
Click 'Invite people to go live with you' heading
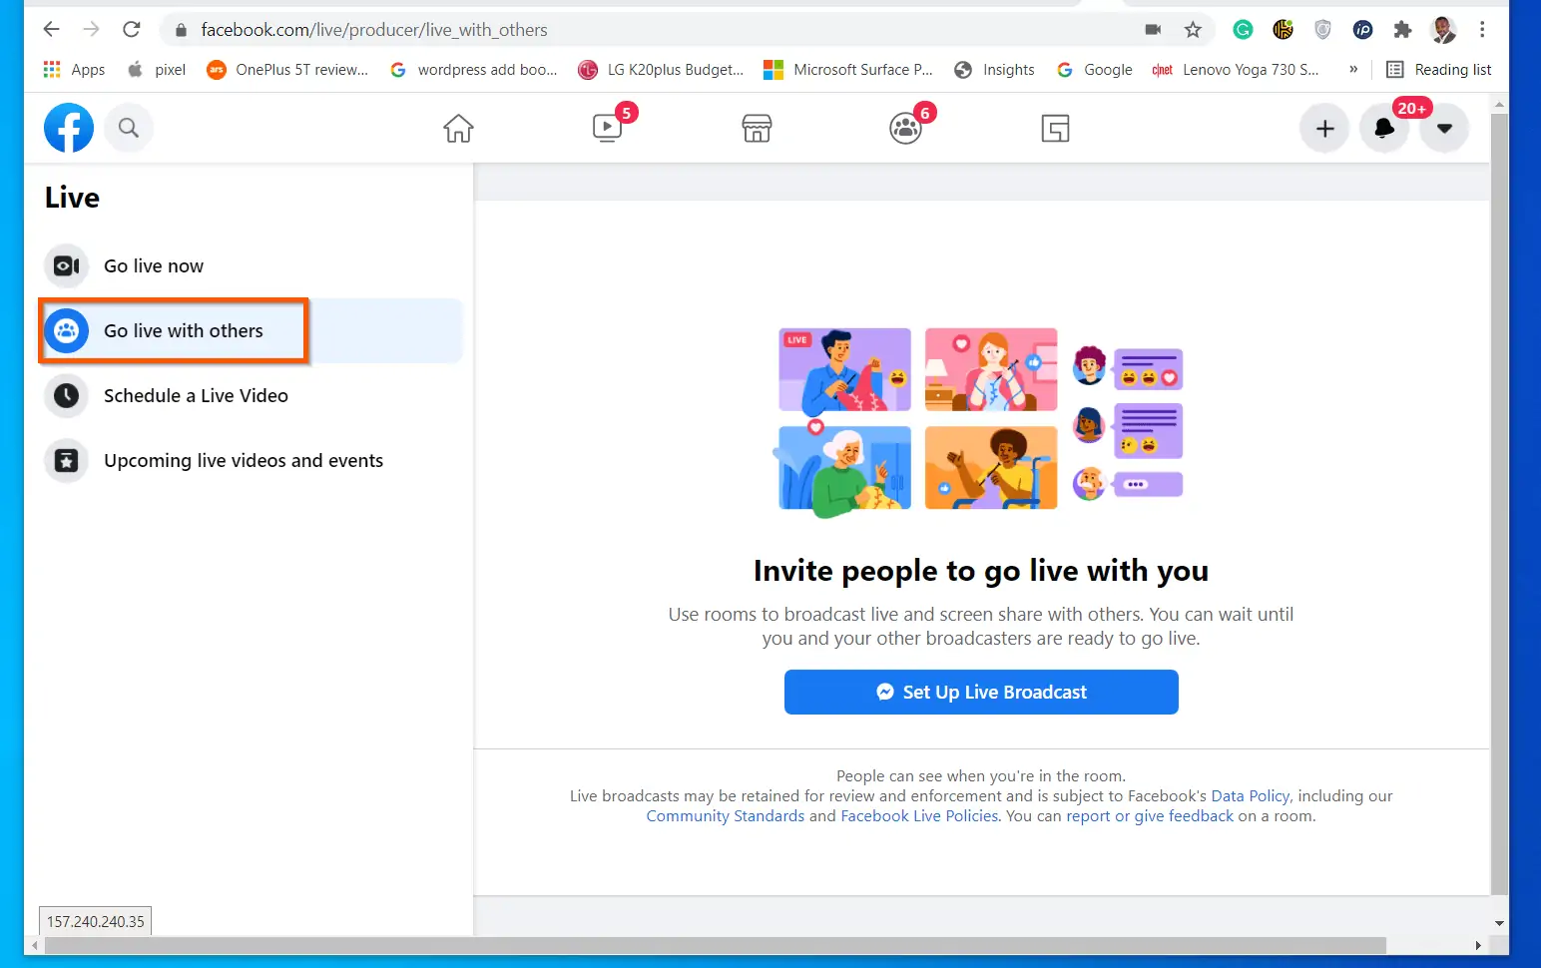tap(981, 571)
